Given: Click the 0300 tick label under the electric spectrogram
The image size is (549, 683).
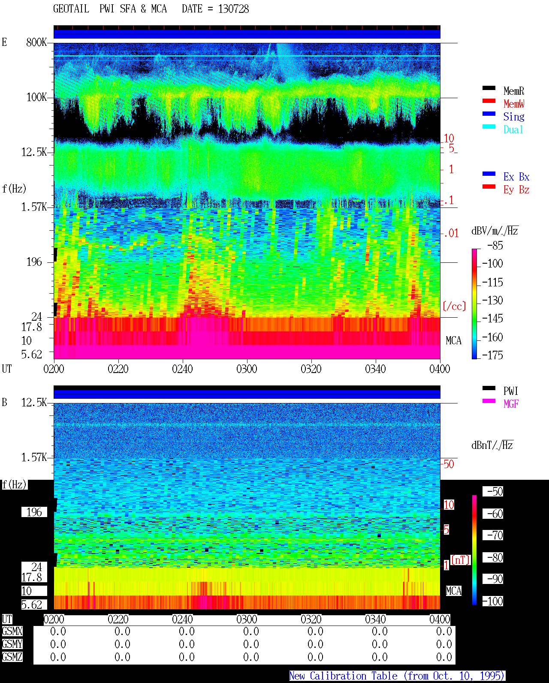Looking at the screenshot, I should 247,369.
